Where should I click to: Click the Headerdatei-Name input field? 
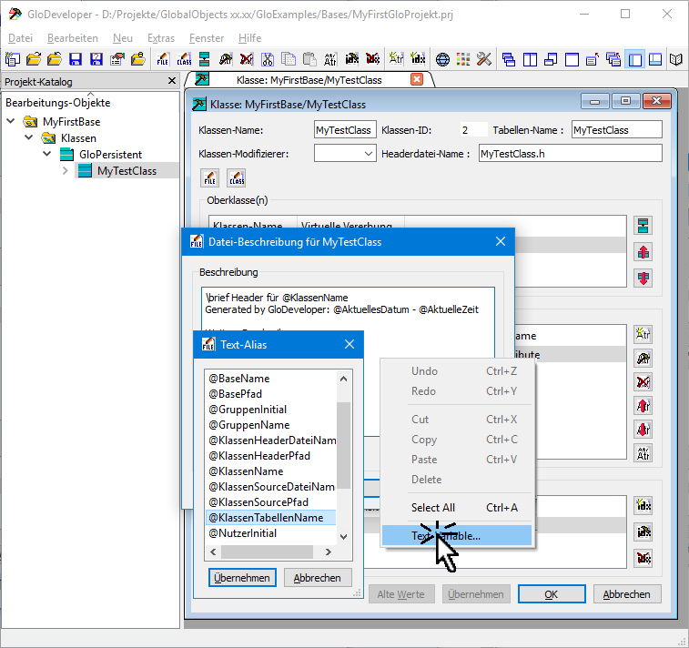click(x=571, y=154)
